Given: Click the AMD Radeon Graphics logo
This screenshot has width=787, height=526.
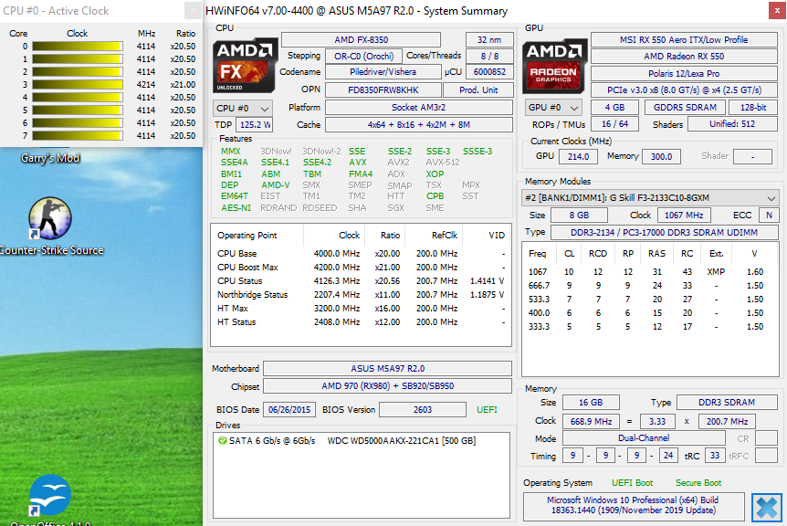Looking at the screenshot, I should click(x=554, y=67).
